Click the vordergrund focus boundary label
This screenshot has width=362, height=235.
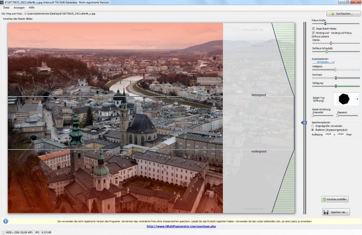pyautogui.click(x=259, y=151)
